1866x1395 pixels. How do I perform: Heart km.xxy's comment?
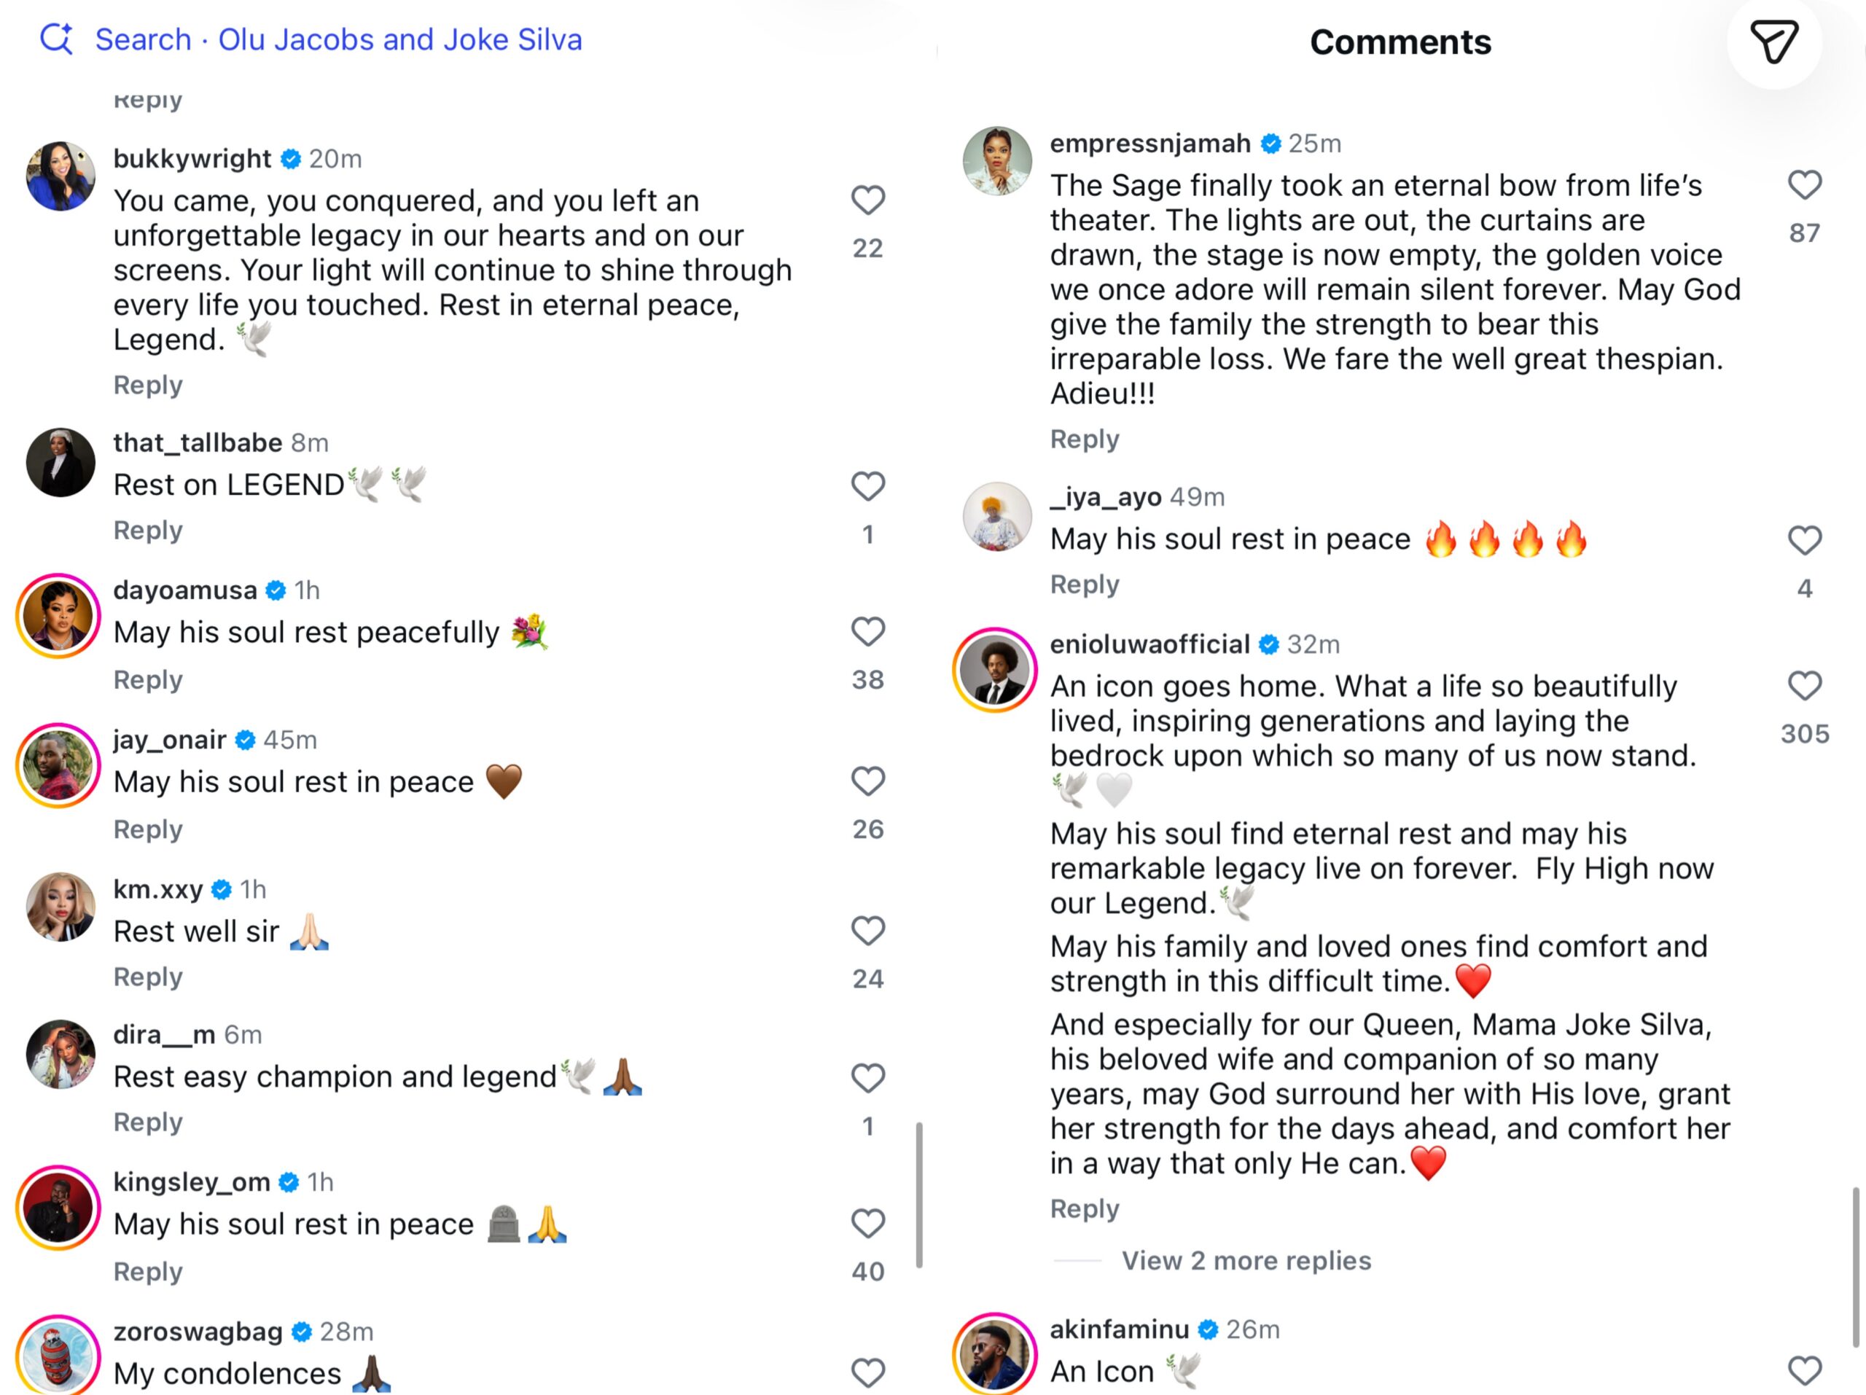tap(867, 930)
